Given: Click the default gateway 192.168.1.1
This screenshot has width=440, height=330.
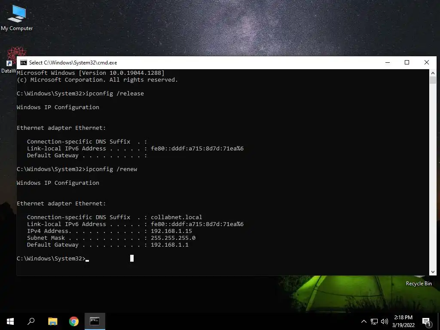Looking at the screenshot, I should [x=170, y=245].
